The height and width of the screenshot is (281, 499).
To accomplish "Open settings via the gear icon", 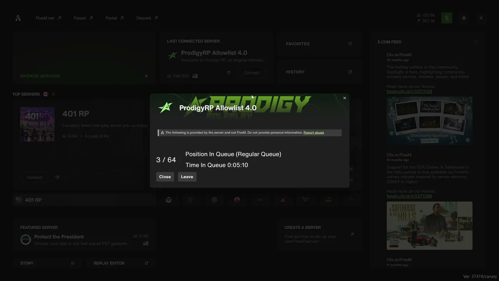I will click(x=464, y=18).
